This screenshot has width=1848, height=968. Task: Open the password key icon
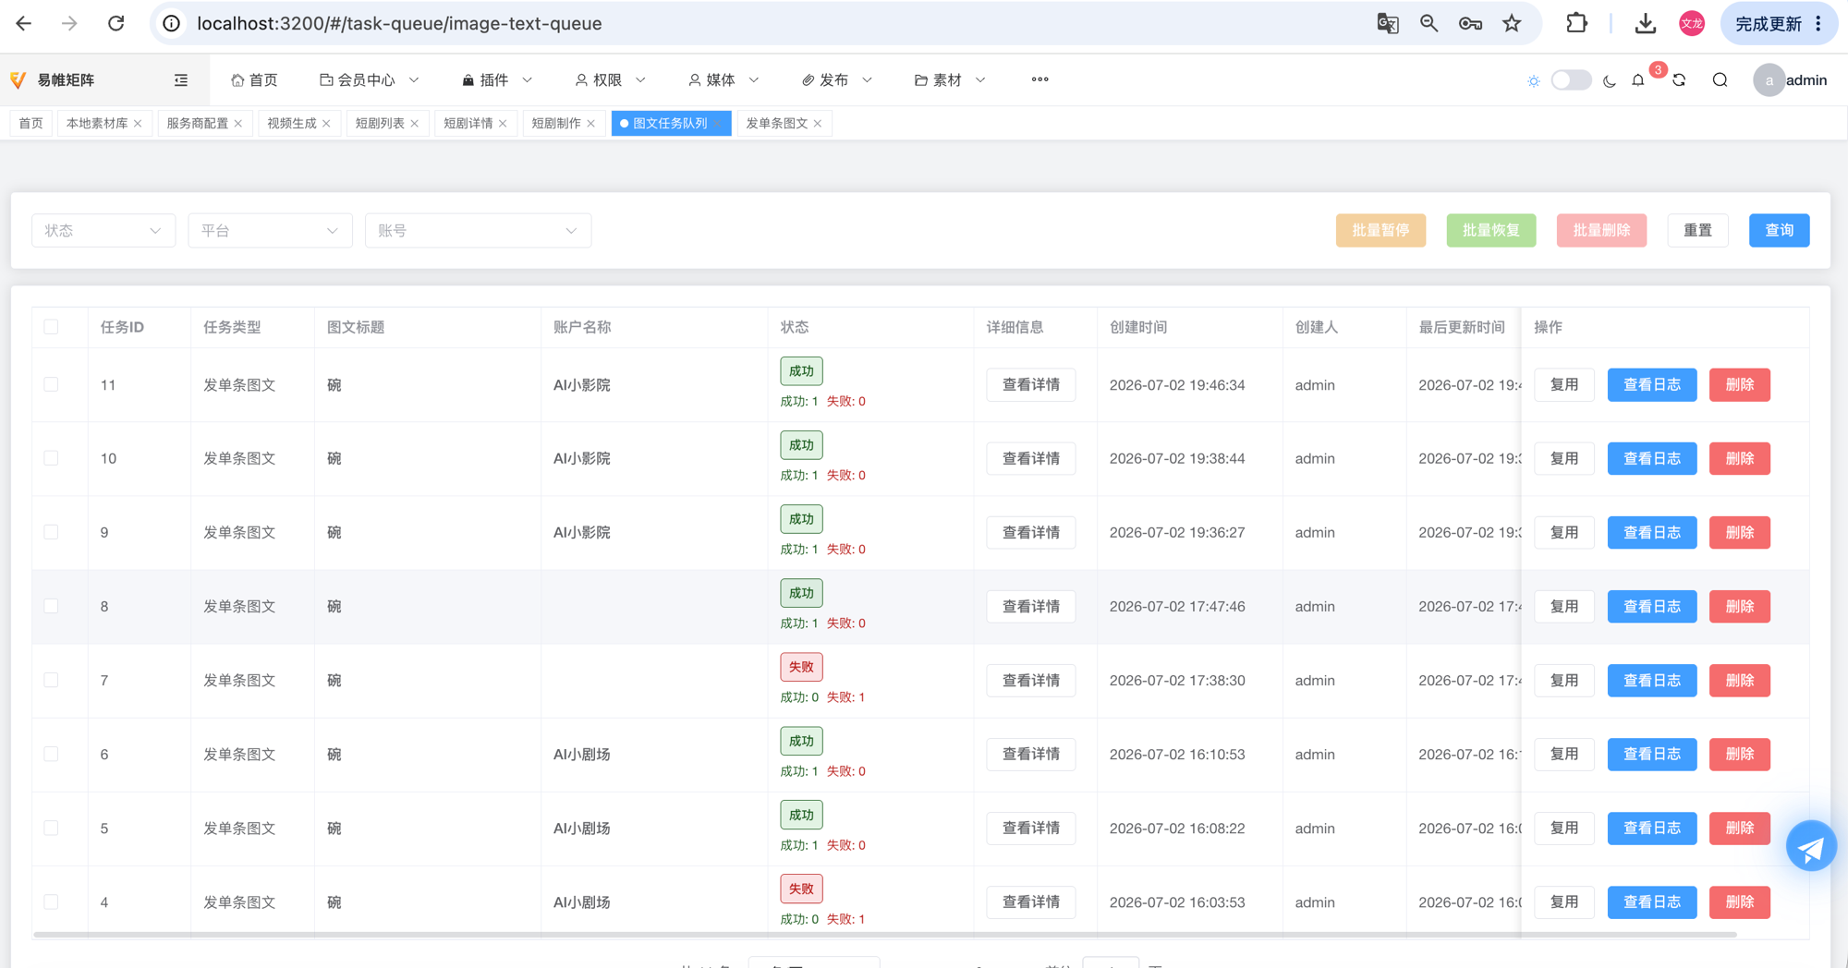click(x=1470, y=23)
